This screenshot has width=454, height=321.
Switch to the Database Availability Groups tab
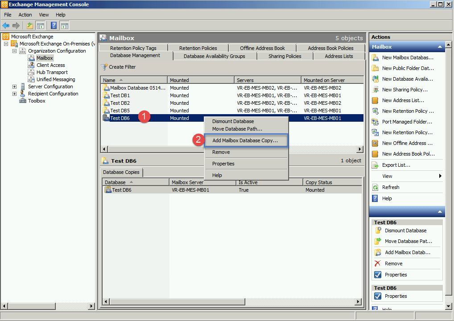point(215,56)
